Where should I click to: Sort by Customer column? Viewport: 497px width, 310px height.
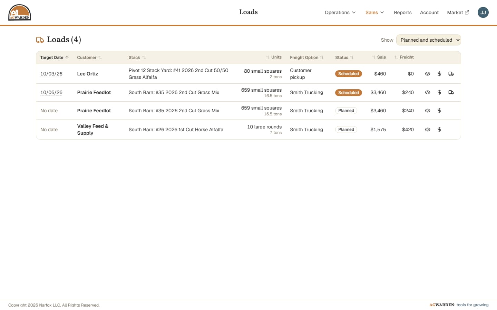coord(89,58)
